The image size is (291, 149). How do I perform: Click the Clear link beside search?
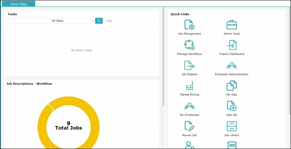(x=109, y=21)
